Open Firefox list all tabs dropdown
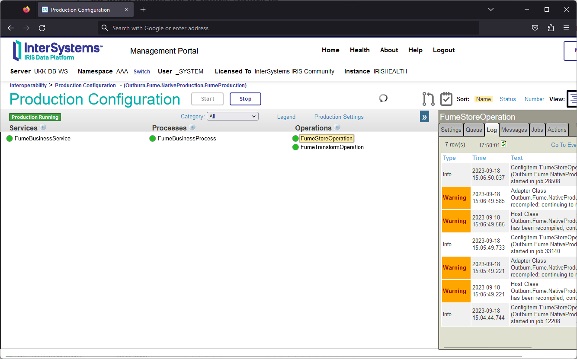The image size is (577, 359). (x=491, y=10)
